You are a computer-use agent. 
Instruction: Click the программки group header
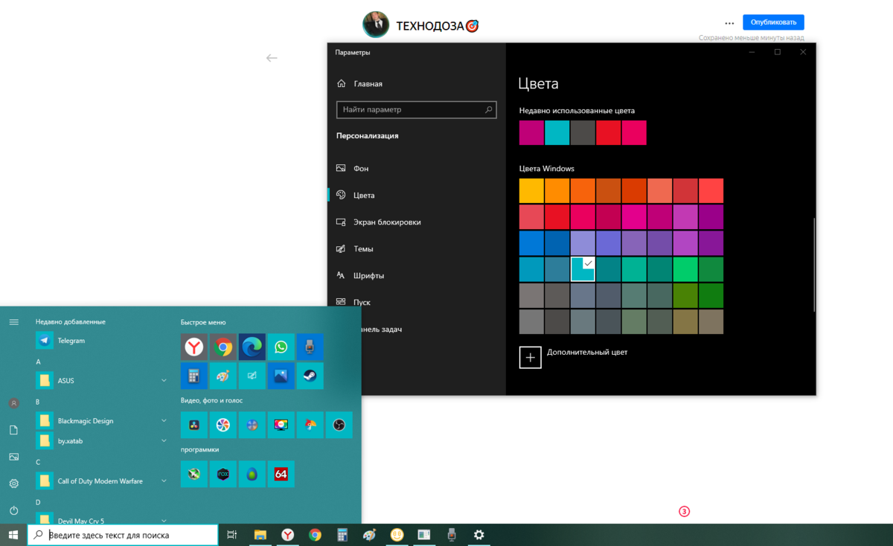pos(200,449)
